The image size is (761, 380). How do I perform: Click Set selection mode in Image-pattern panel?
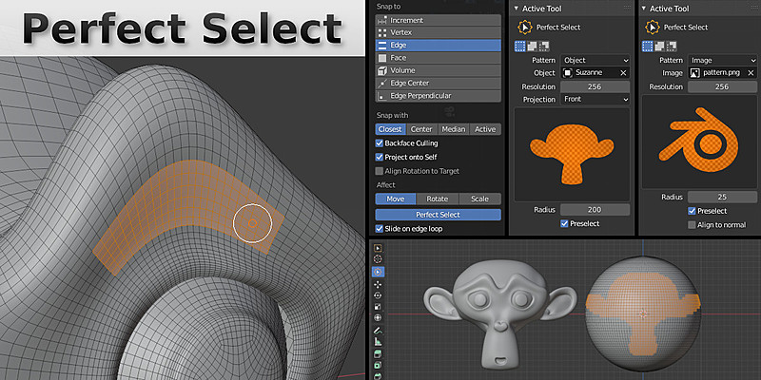[648, 46]
